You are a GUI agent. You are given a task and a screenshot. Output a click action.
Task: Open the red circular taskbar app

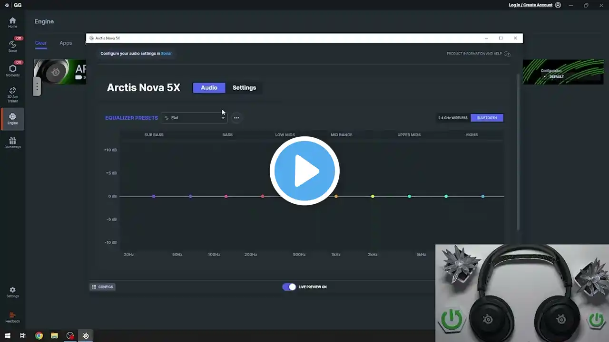(x=70, y=336)
